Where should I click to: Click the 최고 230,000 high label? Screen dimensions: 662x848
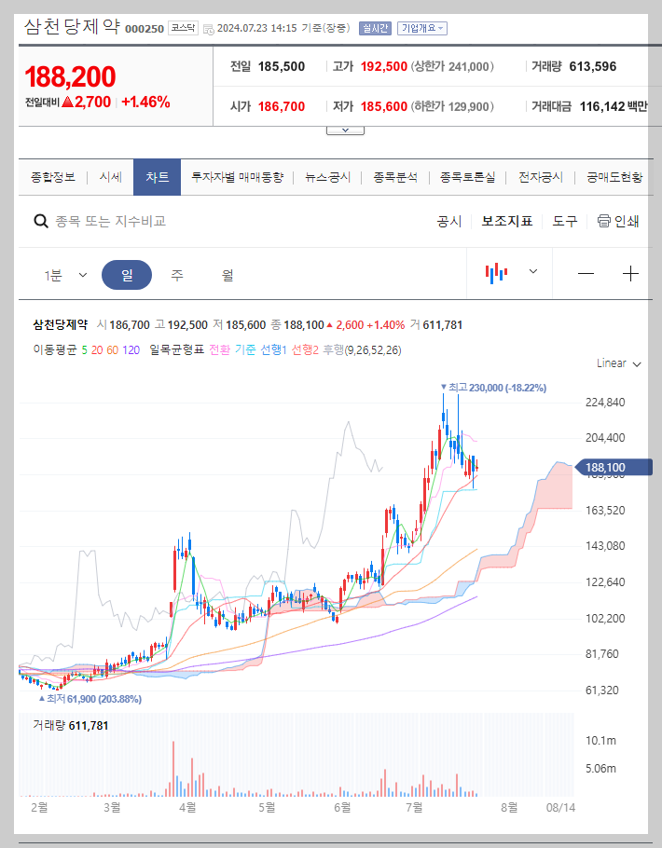point(493,388)
